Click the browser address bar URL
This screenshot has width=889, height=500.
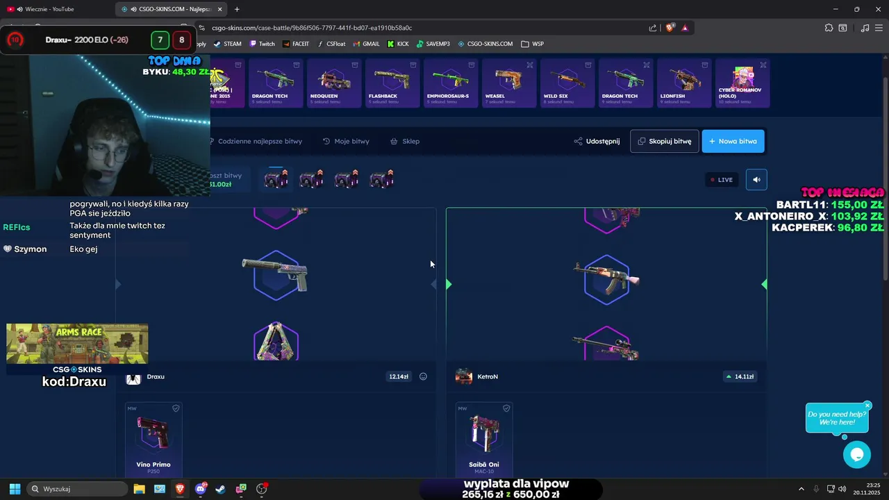point(312,28)
